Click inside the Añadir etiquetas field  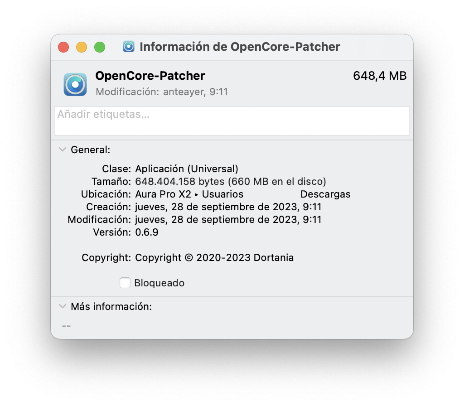(232, 121)
